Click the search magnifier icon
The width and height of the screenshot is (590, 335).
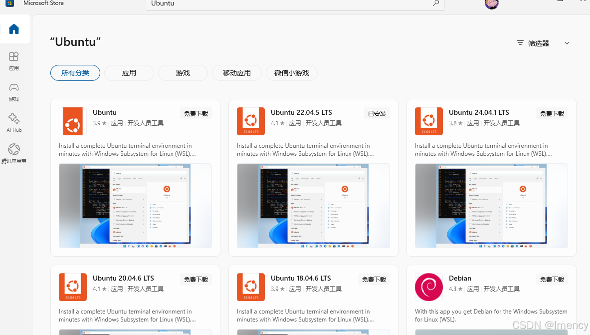[x=436, y=3]
